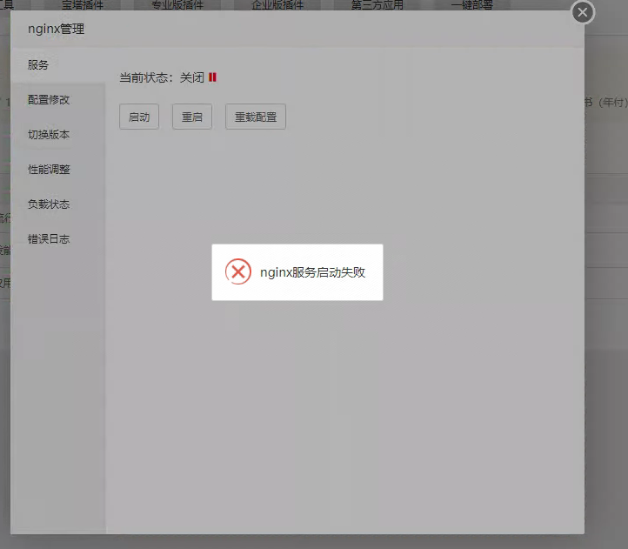
Task: Click the nginx管理 dialog title
Action: (x=56, y=29)
